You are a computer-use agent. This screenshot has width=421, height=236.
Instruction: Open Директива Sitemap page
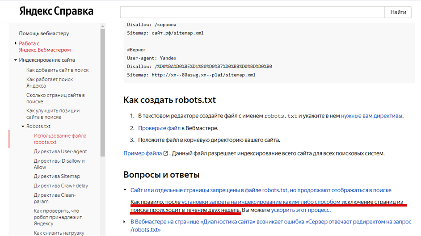[x=57, y=176]
